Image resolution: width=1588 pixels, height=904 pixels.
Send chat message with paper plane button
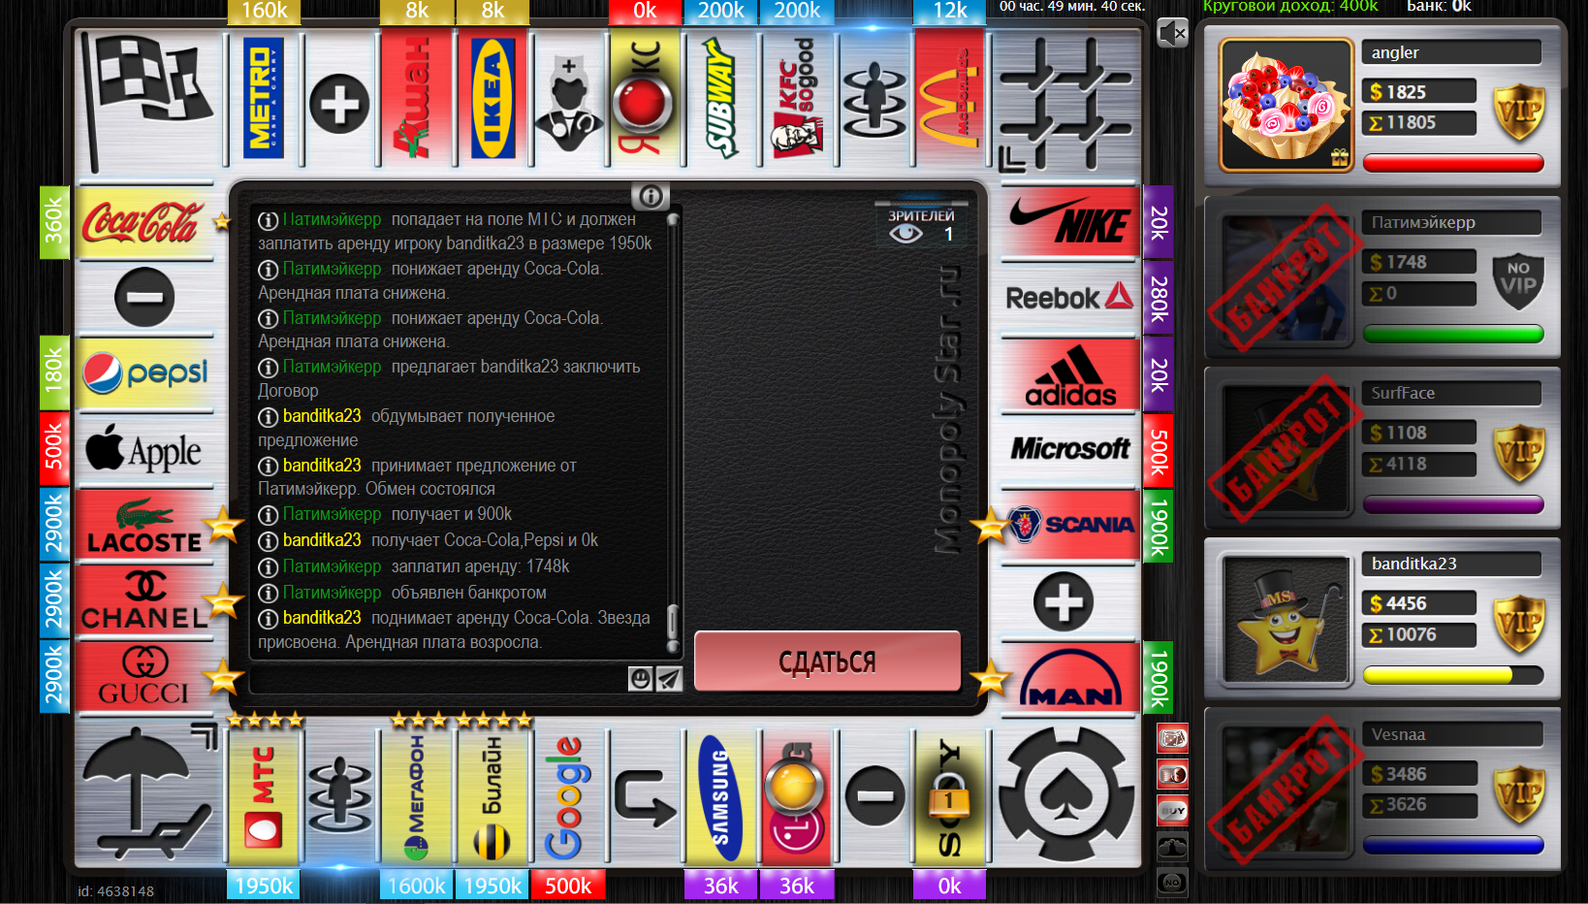coord(669,679)
